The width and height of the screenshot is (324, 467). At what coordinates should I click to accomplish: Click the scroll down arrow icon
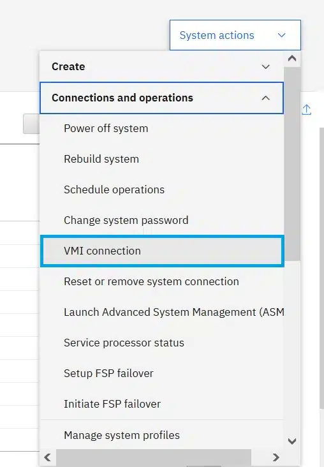[292, 441]
